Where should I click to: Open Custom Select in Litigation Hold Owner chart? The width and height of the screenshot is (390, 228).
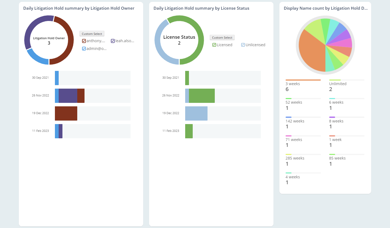(92, 34)
